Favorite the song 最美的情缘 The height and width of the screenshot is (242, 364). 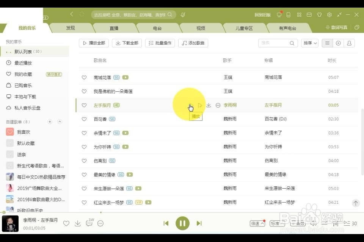point(84,175)
